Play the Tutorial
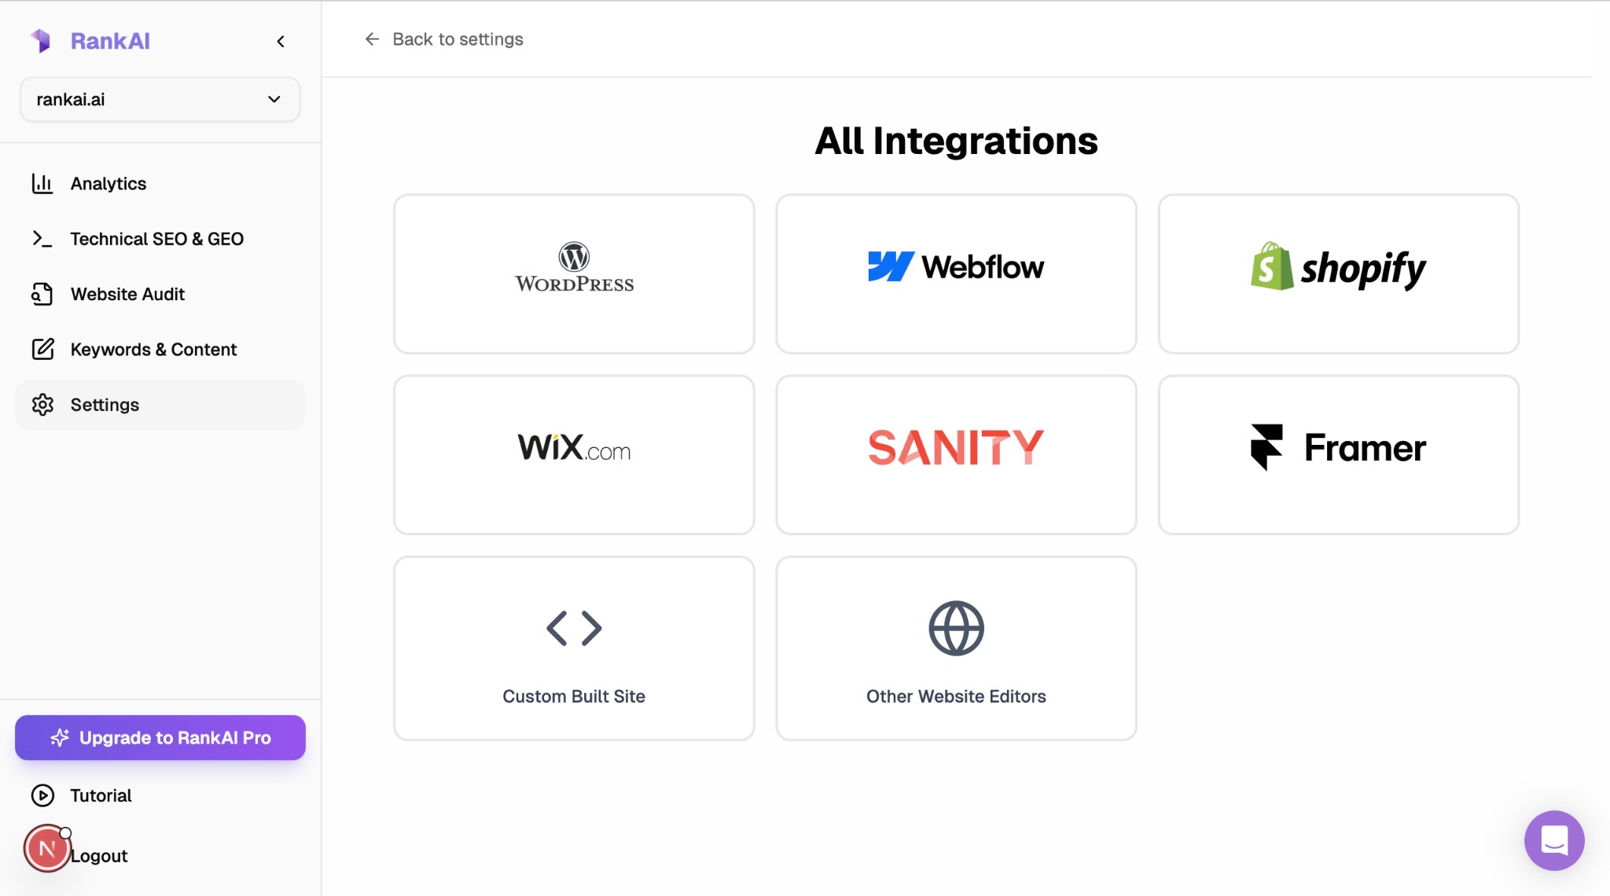Image resolution: width=1610 pixels, height=896 pixels. tap(101, 795)
